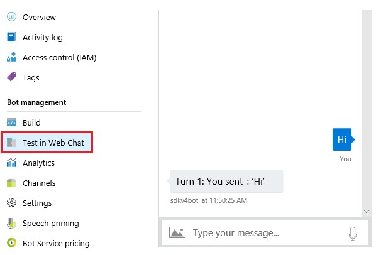The image size is (376, 255).
Task: Click the upload image icon in chat box
Action: (x=177, y=232)
